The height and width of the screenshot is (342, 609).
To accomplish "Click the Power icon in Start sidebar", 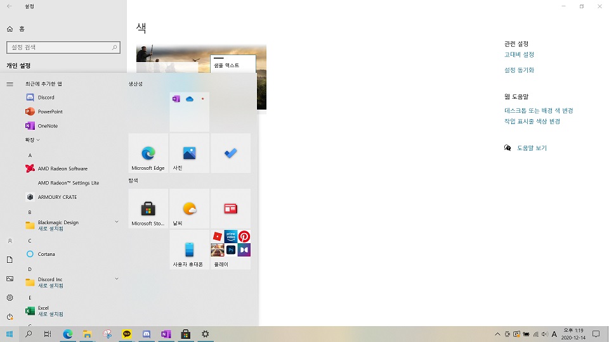I will click(10, 317).
